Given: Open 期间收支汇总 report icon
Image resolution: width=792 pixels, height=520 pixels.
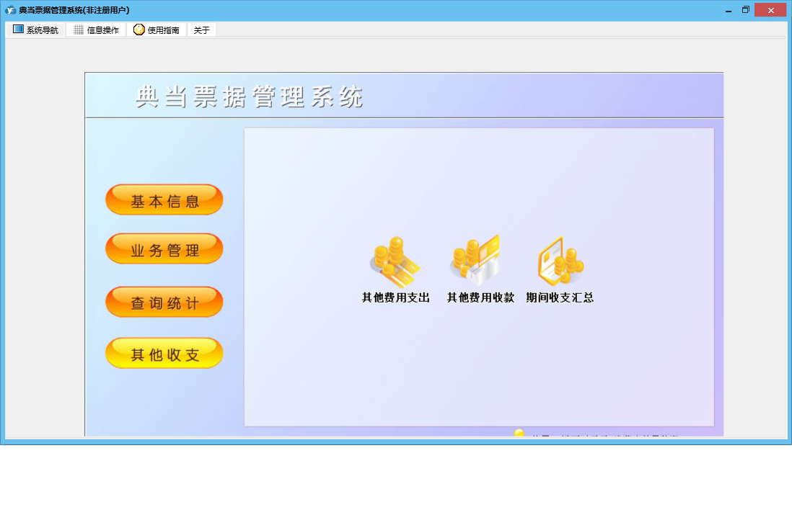Looking at the screenshot, I should tap(560, 261).
